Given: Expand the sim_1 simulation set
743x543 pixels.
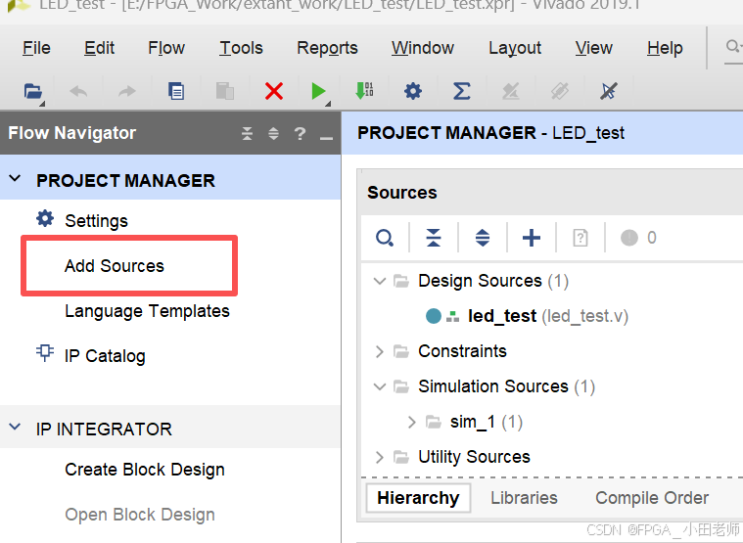Looking at the screenshot, I should [x=412, y=422].
